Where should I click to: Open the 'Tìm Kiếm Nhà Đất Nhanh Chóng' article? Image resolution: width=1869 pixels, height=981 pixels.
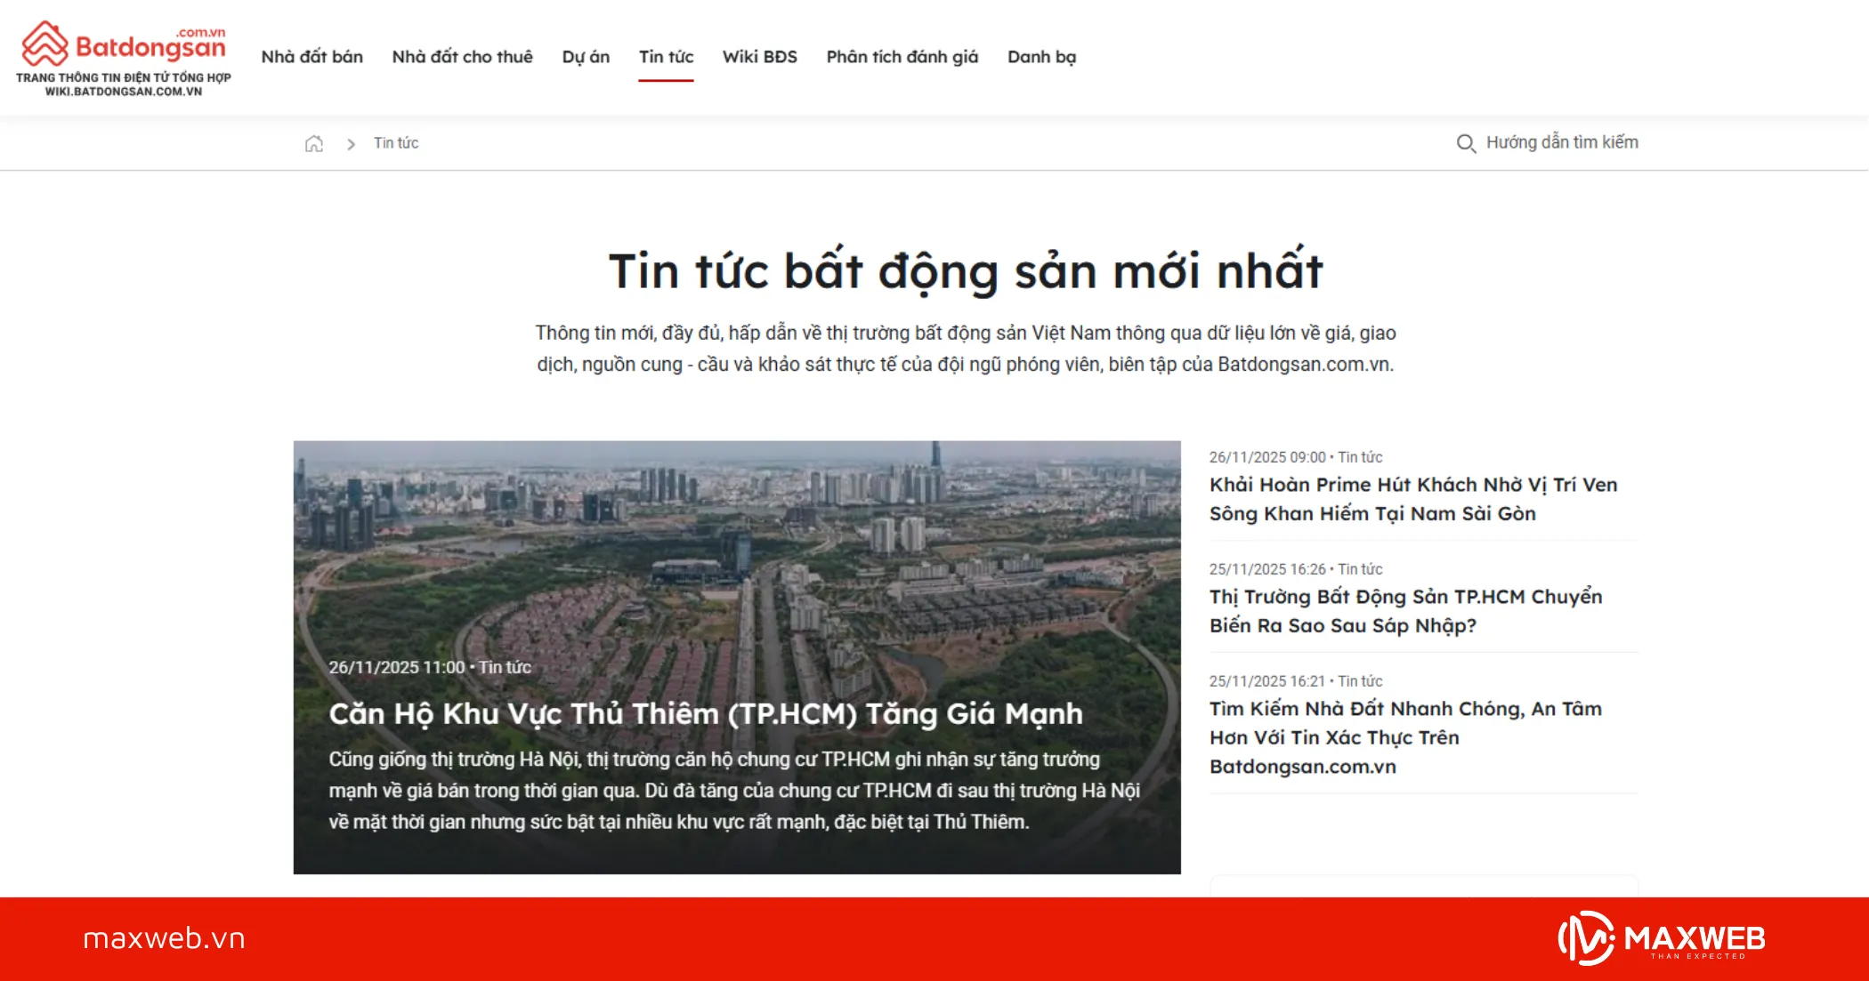(x=1406, y=737)
